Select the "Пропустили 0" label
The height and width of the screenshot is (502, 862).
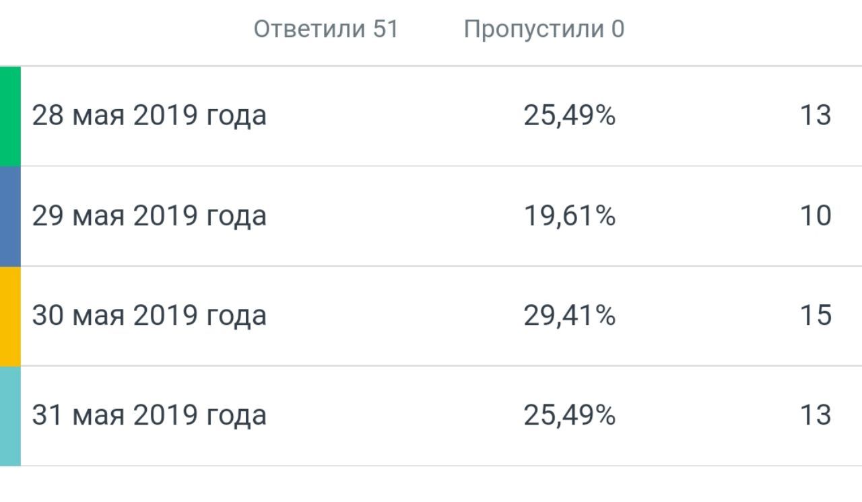coord(544,30)
